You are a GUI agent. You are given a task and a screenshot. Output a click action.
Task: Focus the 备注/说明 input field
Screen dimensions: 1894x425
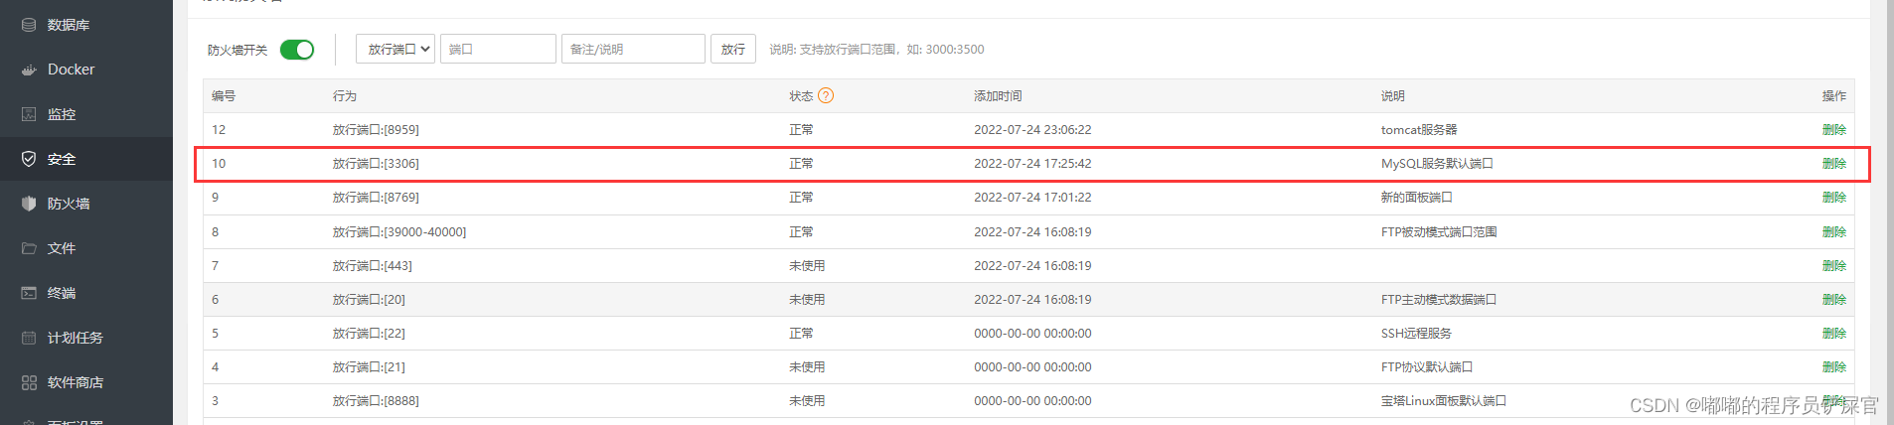click(633, 49)
